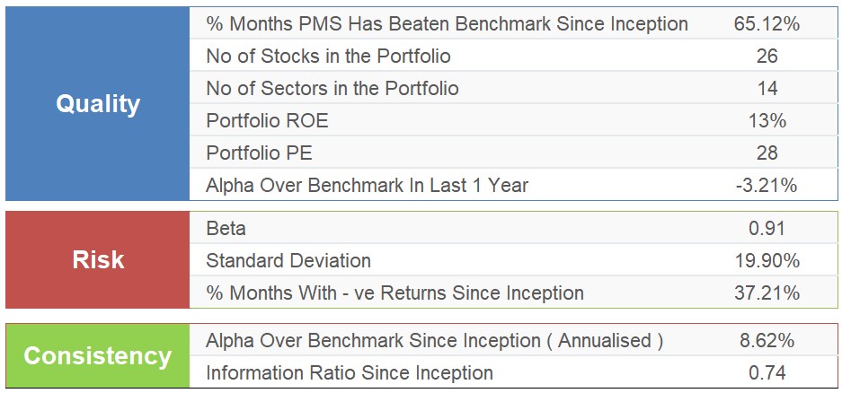Click the Information Ratio value 0.74

767,372
